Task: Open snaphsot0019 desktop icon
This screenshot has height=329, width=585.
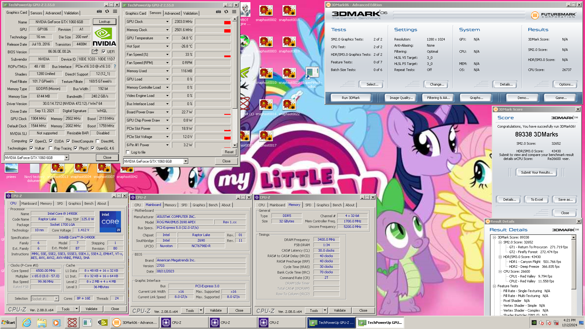Action: point(289,45)
